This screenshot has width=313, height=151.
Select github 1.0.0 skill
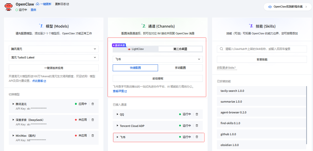261,134
